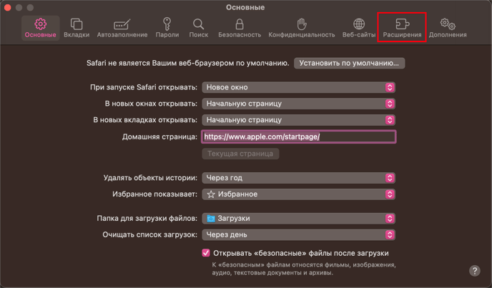Click the Основные window title
This screenshot has width=492, height=288.
[x=245, y=7]
